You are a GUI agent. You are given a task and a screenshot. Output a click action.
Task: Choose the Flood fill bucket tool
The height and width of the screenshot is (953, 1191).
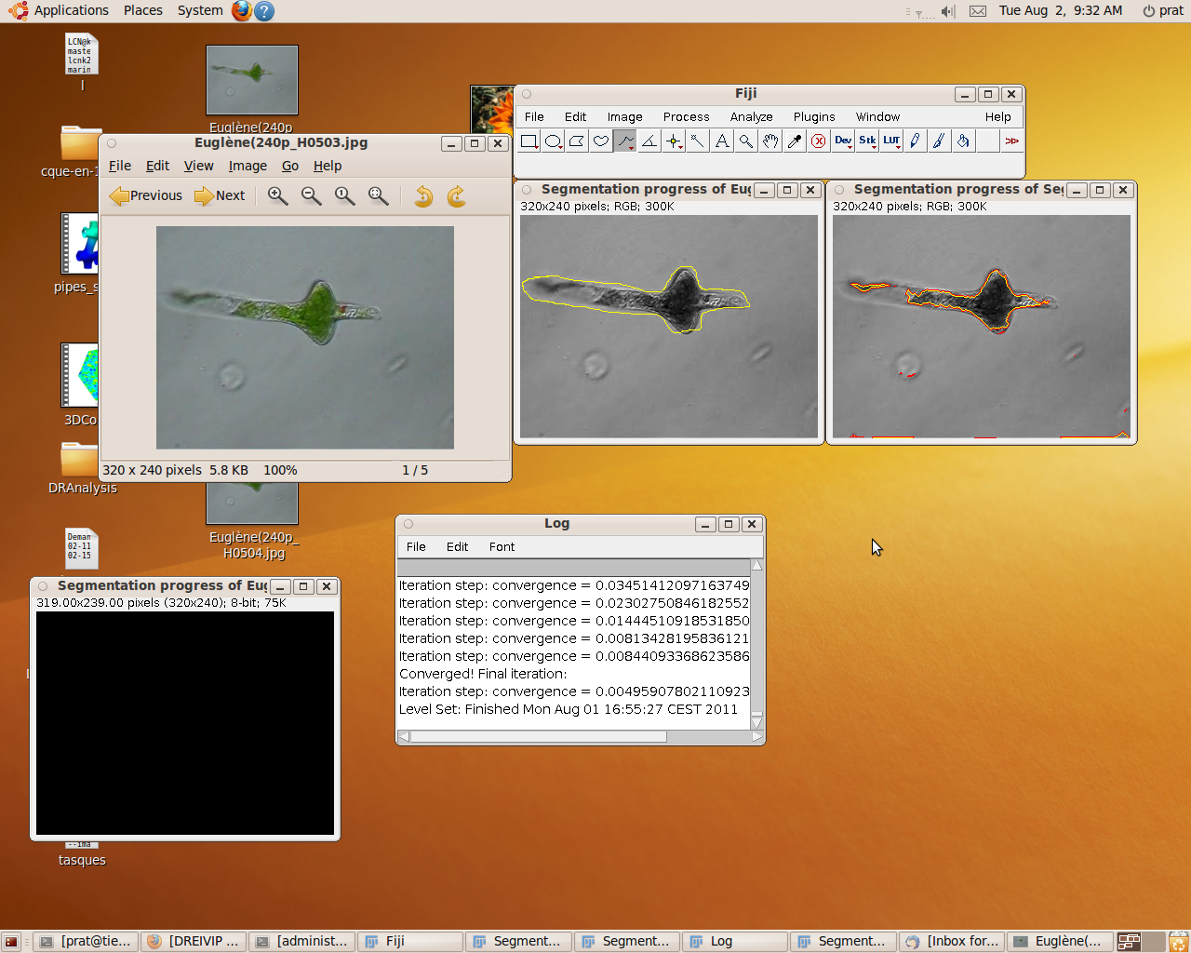[x=963, y=141]
